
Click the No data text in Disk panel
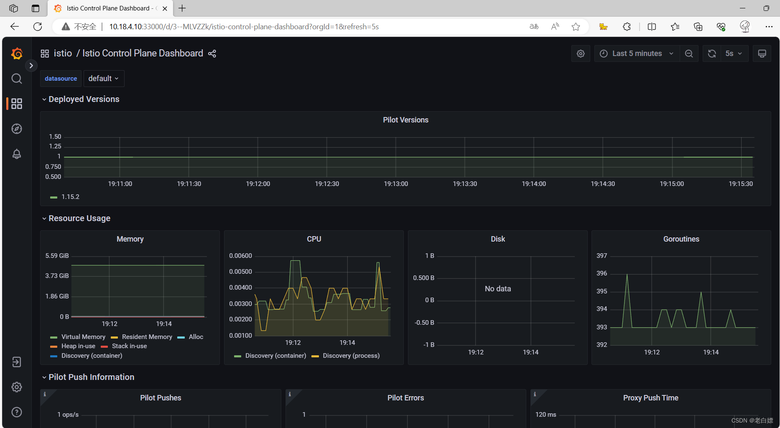pos(498,289)
